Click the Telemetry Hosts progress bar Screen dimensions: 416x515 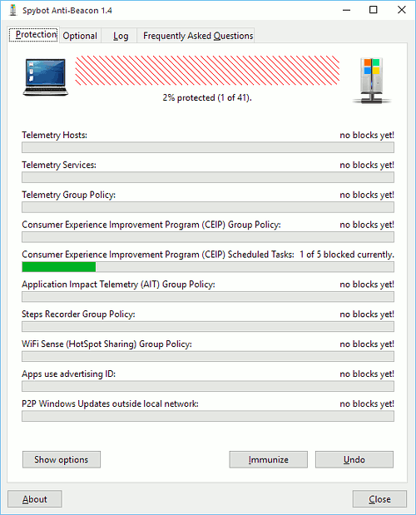point(208,147)
